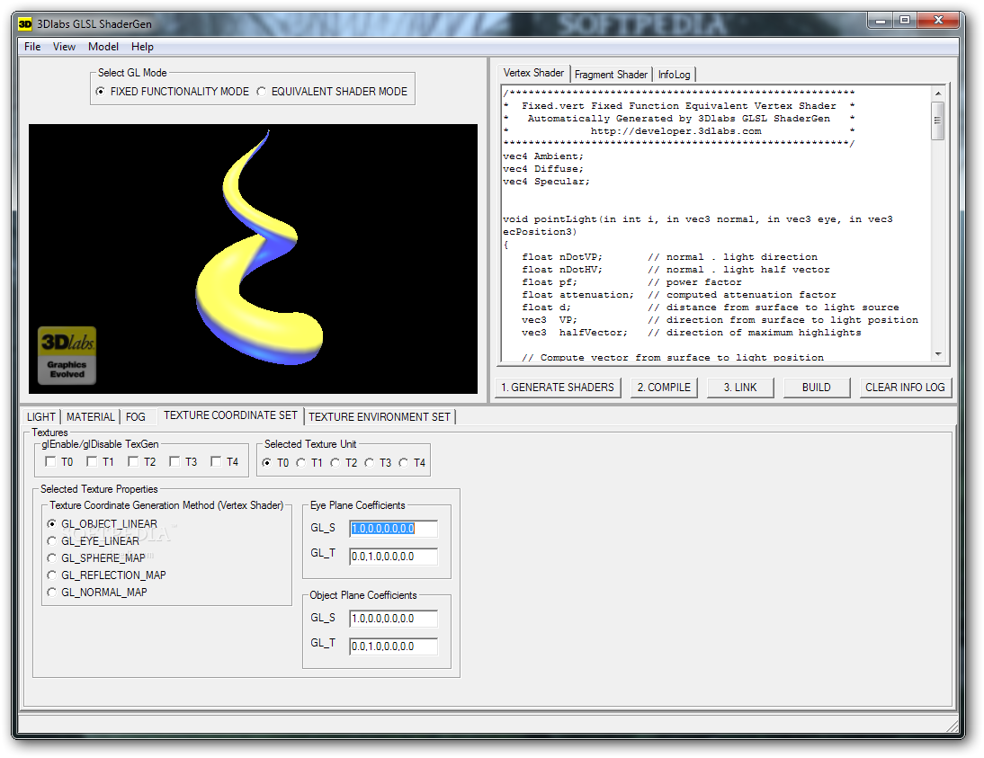Click the 3Dlabs Graphics Evolved logo
984x758 pixels.
(x=67, y=355)
